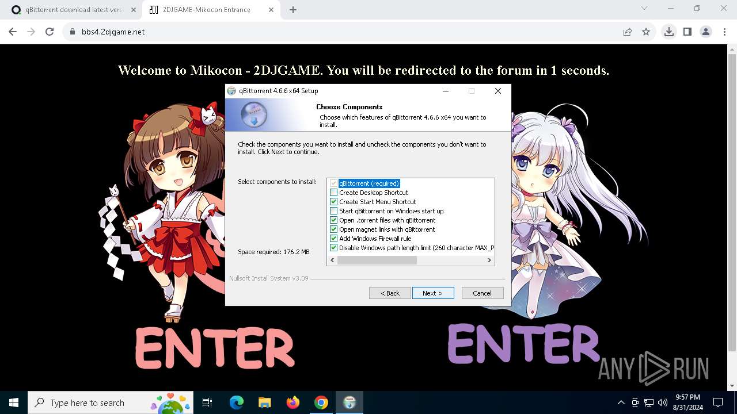The height and width of the screenshot is (414, 737).
Task: Click the greyed qBittorrent (required) checkbox
Action: [333, 183]
